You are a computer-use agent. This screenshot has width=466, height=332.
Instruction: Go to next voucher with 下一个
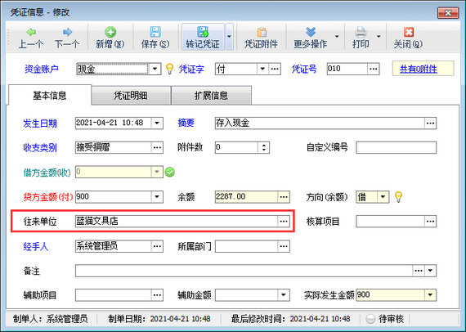coord(68,32)
